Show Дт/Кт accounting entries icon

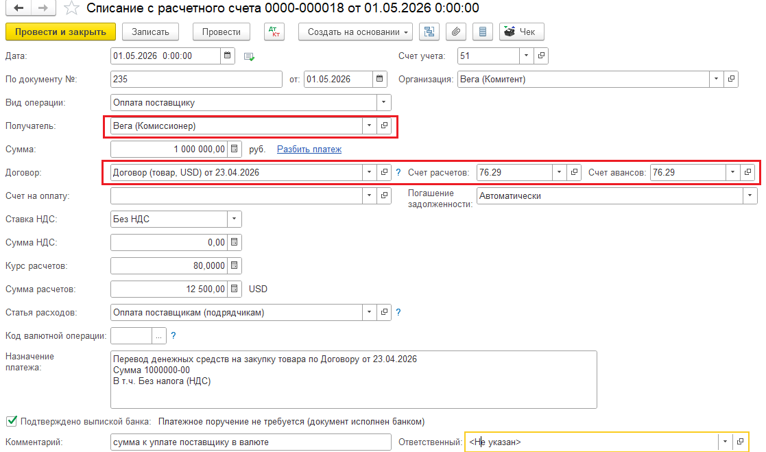coord(274,32)
